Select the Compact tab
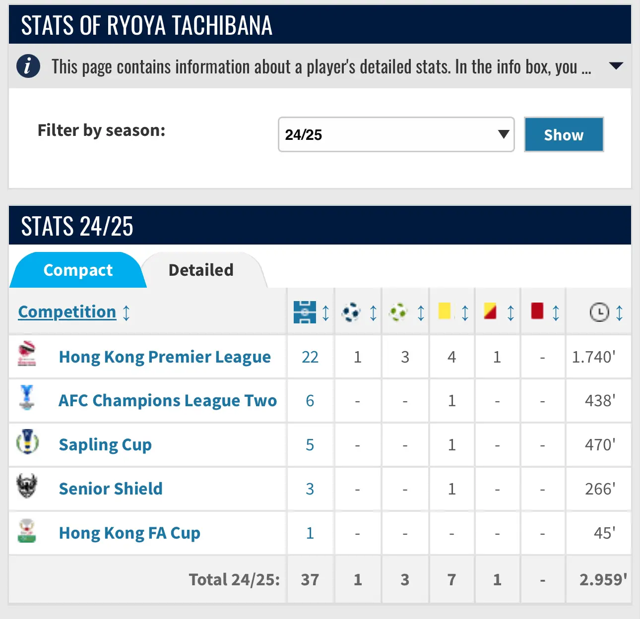This screenshot has width=640, height=619. coord(78,270)
